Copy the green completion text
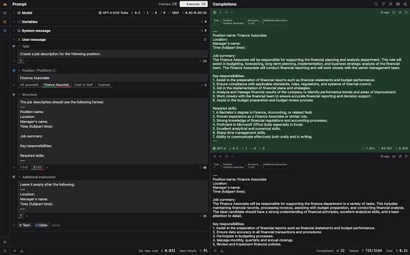This screenshot has height=255, width=410. (x=400, y=12)
